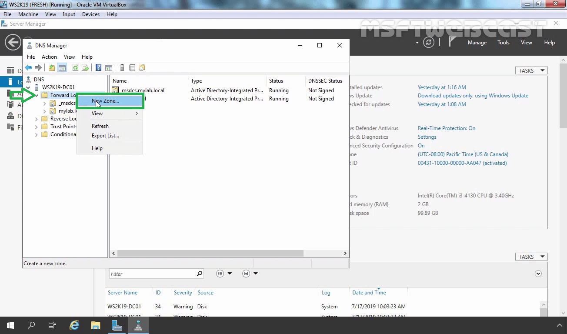Open the View submenu in the context menu
The width and height of the screenshot is (567, 334).
pos(110,114)
